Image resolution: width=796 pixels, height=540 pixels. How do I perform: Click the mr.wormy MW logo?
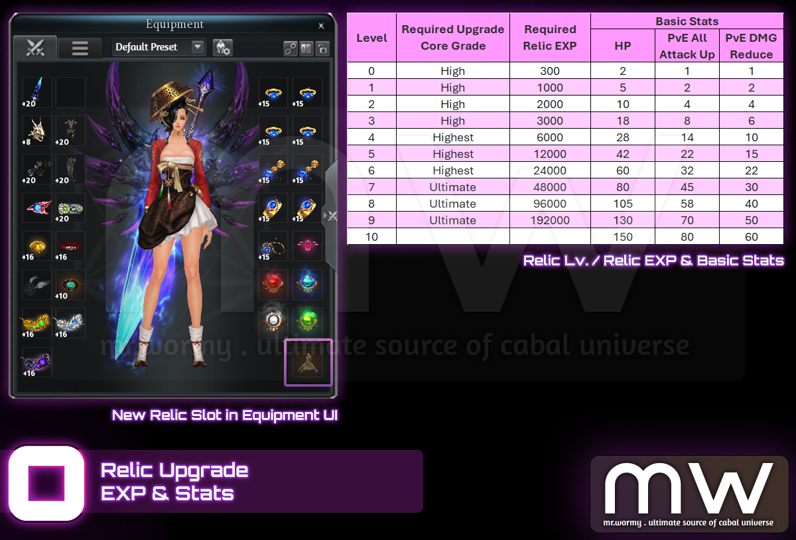point(689,494)
